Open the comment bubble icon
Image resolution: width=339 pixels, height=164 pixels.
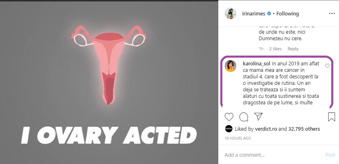(244, 117)
